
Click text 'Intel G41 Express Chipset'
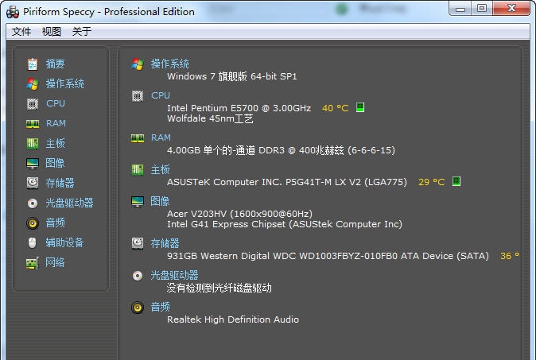click(x=227, y=224)
